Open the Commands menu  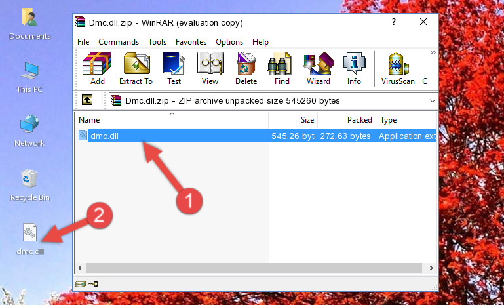tap(119, 42)
